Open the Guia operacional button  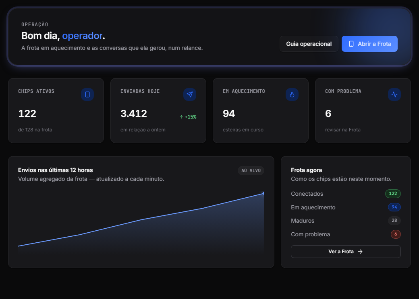(x=309, y=44)
